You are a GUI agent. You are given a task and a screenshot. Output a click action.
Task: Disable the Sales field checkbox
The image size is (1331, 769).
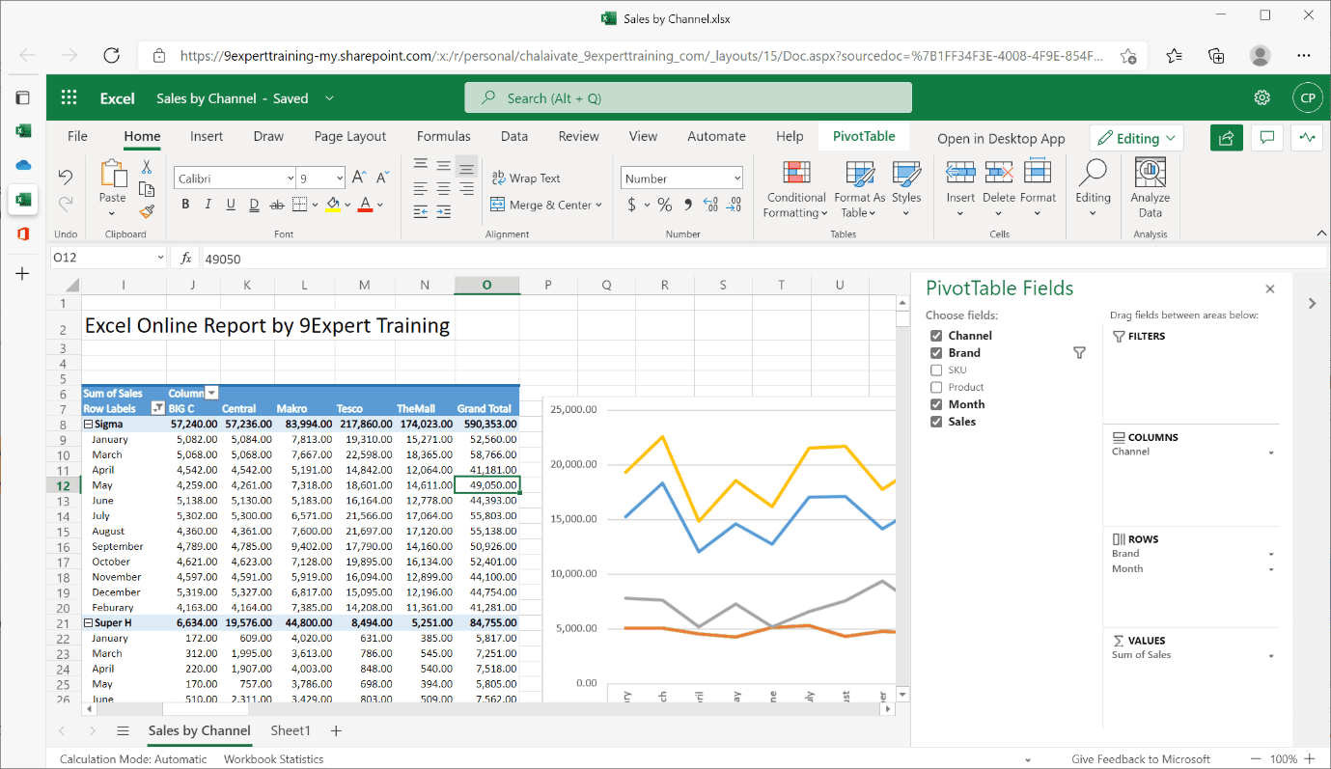tap(934, 421)
